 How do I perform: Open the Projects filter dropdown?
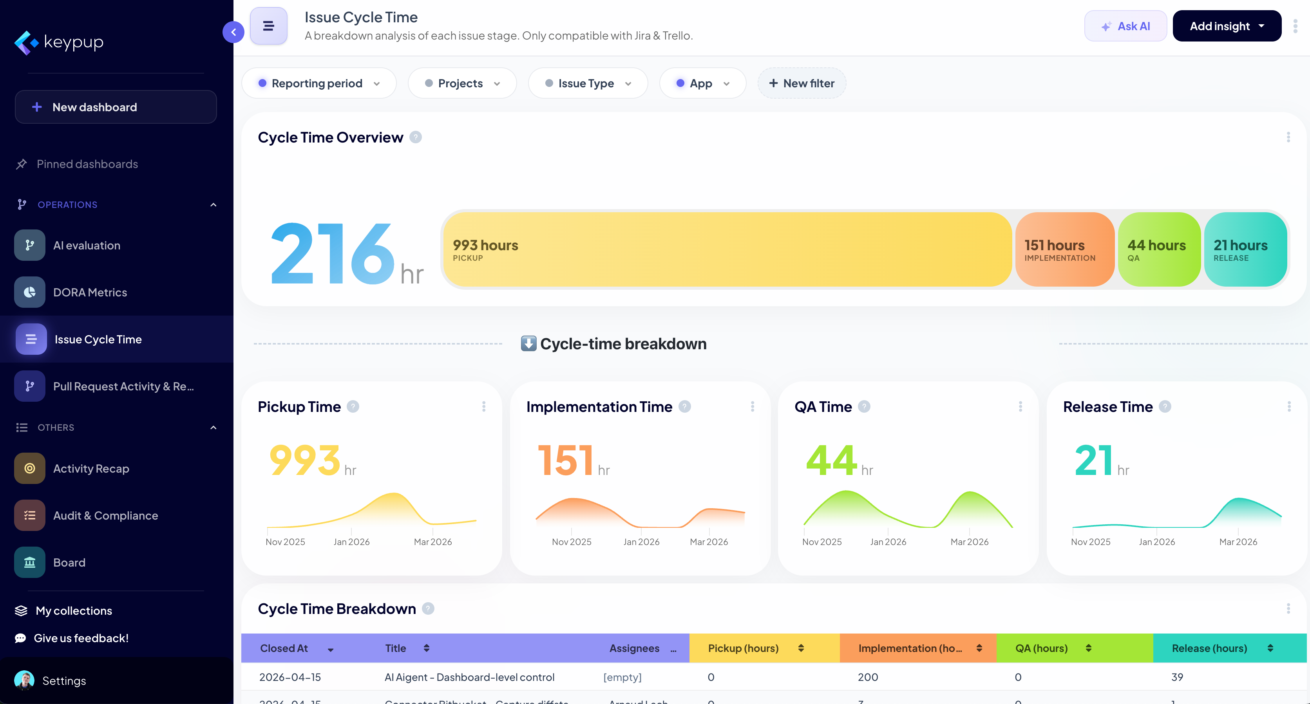click(462, 83)
